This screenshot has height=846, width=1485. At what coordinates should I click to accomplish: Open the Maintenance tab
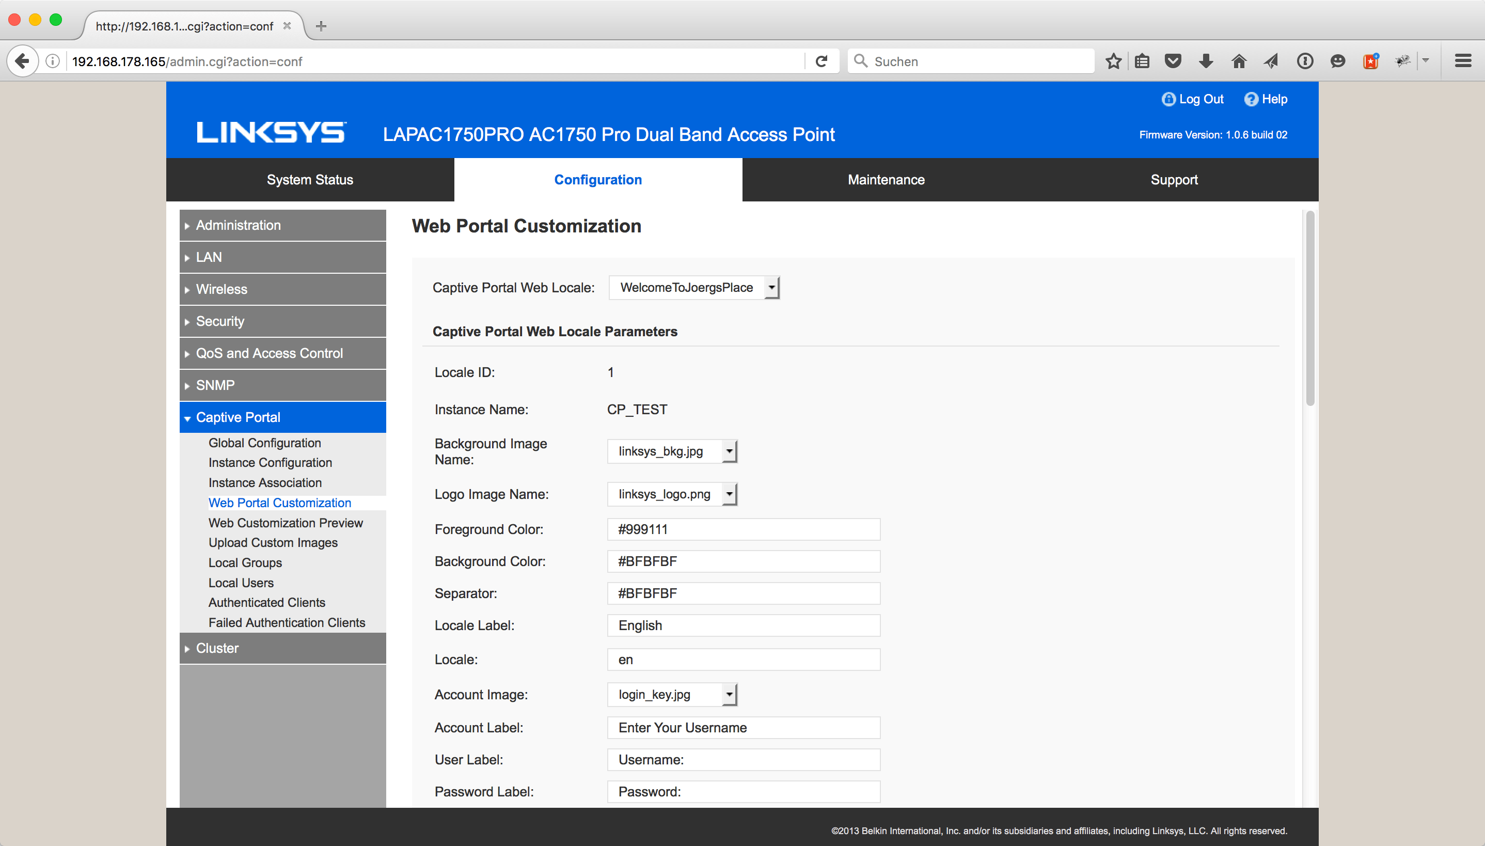(x=886, y=180)
